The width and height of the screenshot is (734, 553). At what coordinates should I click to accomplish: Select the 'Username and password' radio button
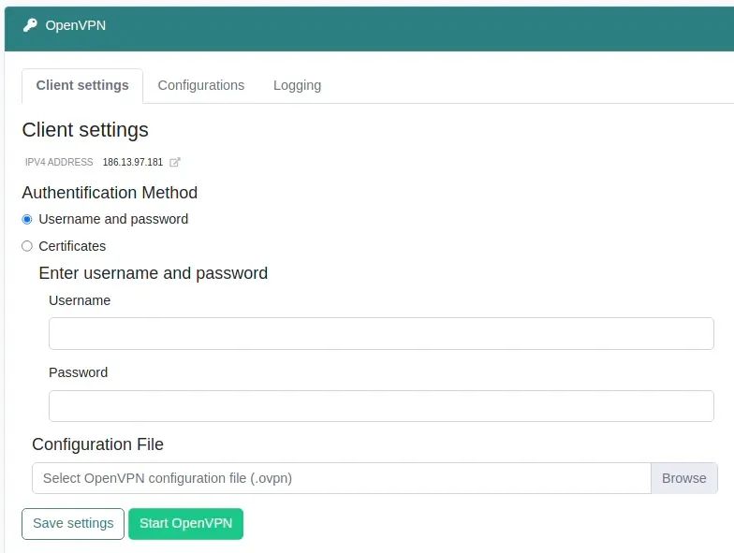point(27,219)
